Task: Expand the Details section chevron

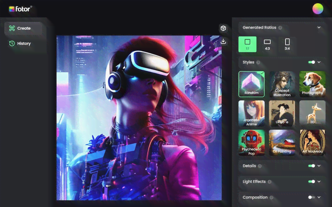Action: [319, 166]
